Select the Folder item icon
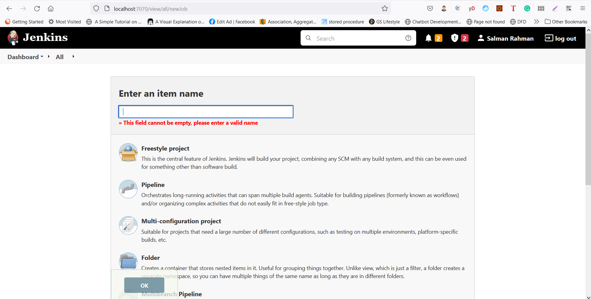 [x=128, y=261]
